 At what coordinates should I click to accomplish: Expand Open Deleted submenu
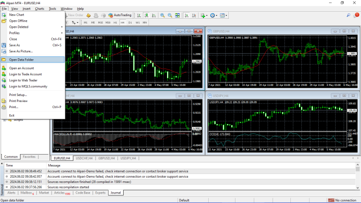pos(33,27)
